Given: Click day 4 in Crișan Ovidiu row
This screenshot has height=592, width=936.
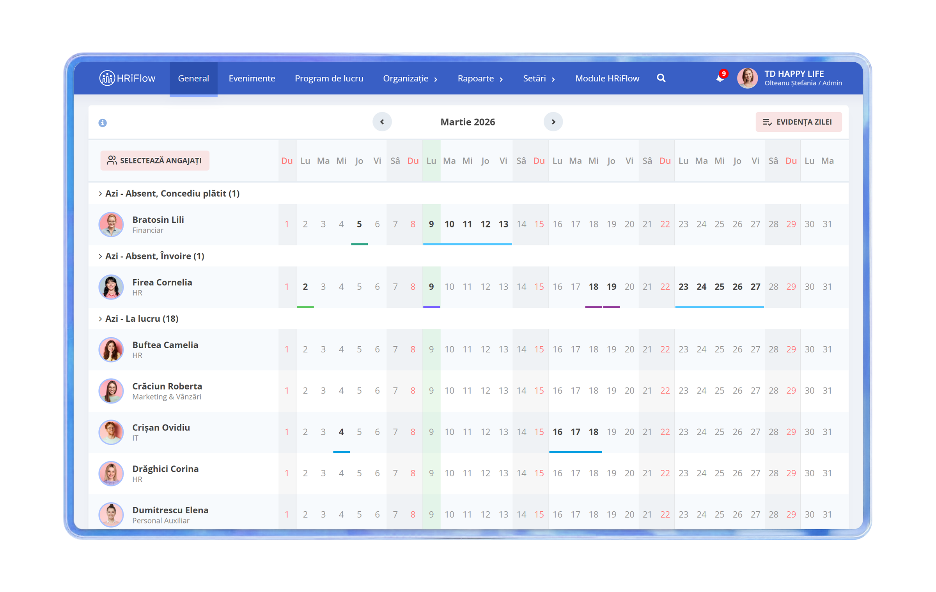Looking at the screenshot, I should tap(341, 432).
